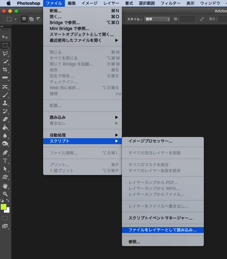This screenshot has height=259, width=227.
Task: Select the Pen tool
Action: tap(5, 153)
